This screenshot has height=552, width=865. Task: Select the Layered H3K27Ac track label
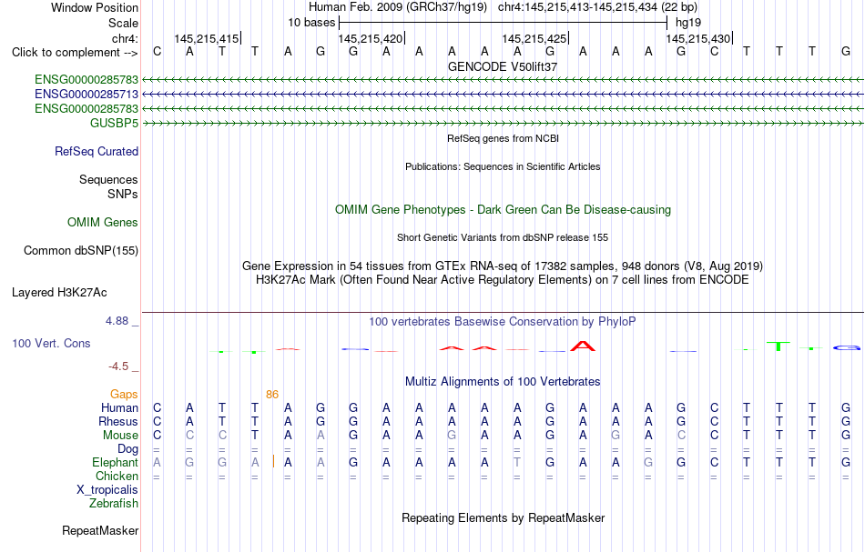(x=59, y=293)
